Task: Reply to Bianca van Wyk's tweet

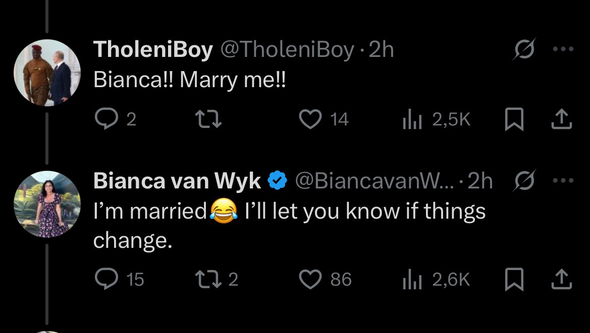Action: pos(105,279)
